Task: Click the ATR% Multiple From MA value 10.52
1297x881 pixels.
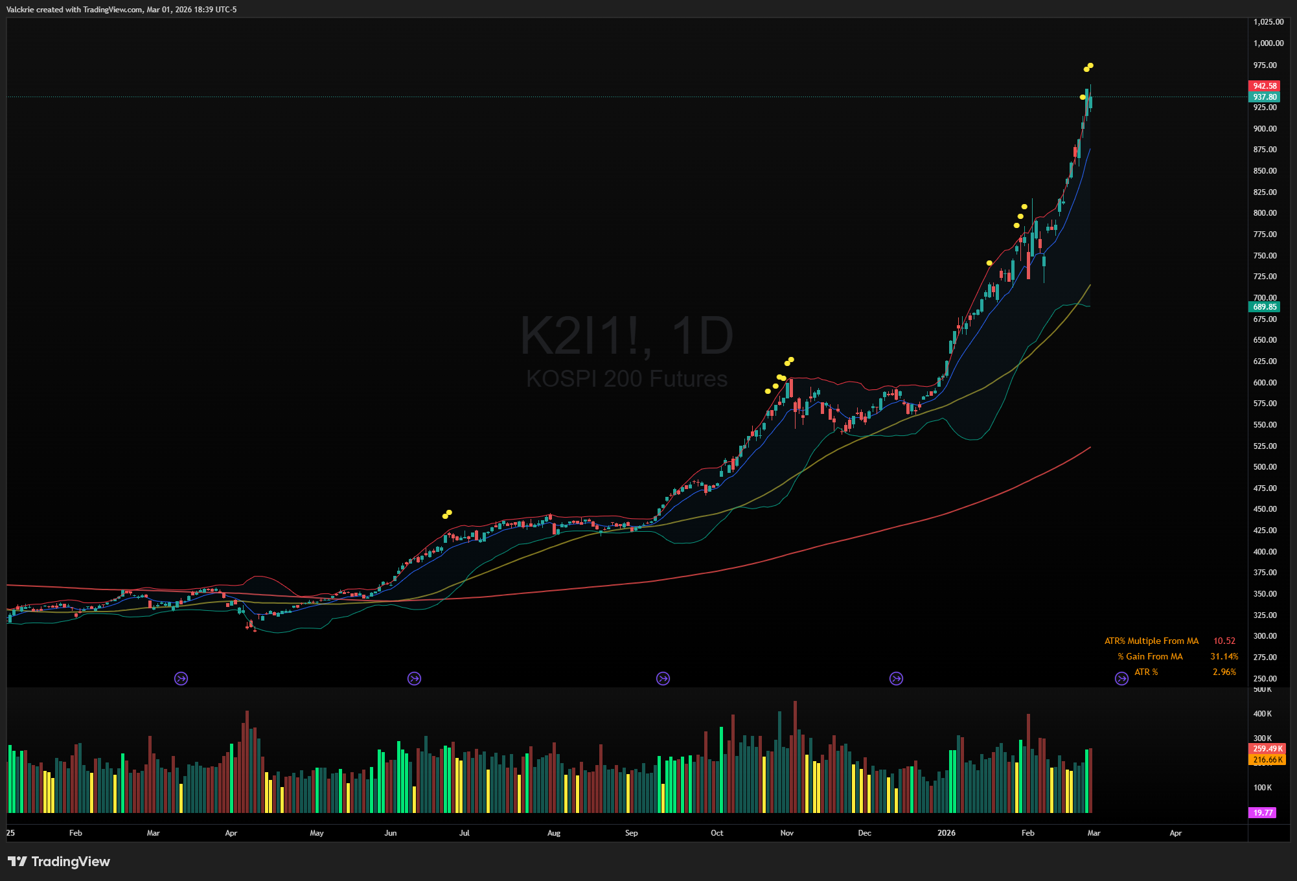Action: point(1224,641)
